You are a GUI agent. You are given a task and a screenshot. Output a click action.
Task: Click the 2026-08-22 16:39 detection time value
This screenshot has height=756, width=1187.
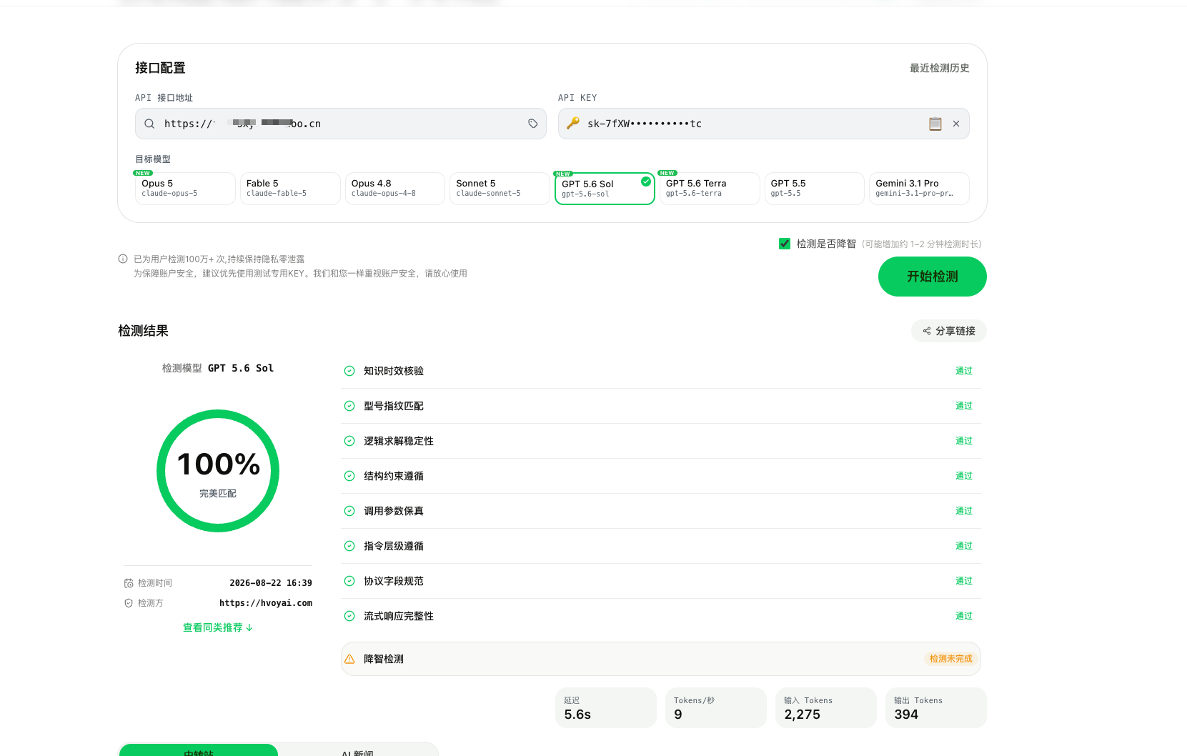271,583
